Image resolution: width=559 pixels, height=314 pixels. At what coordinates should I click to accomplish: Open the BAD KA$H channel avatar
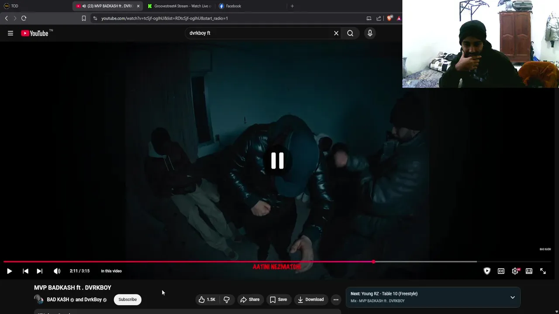point(39,300)
